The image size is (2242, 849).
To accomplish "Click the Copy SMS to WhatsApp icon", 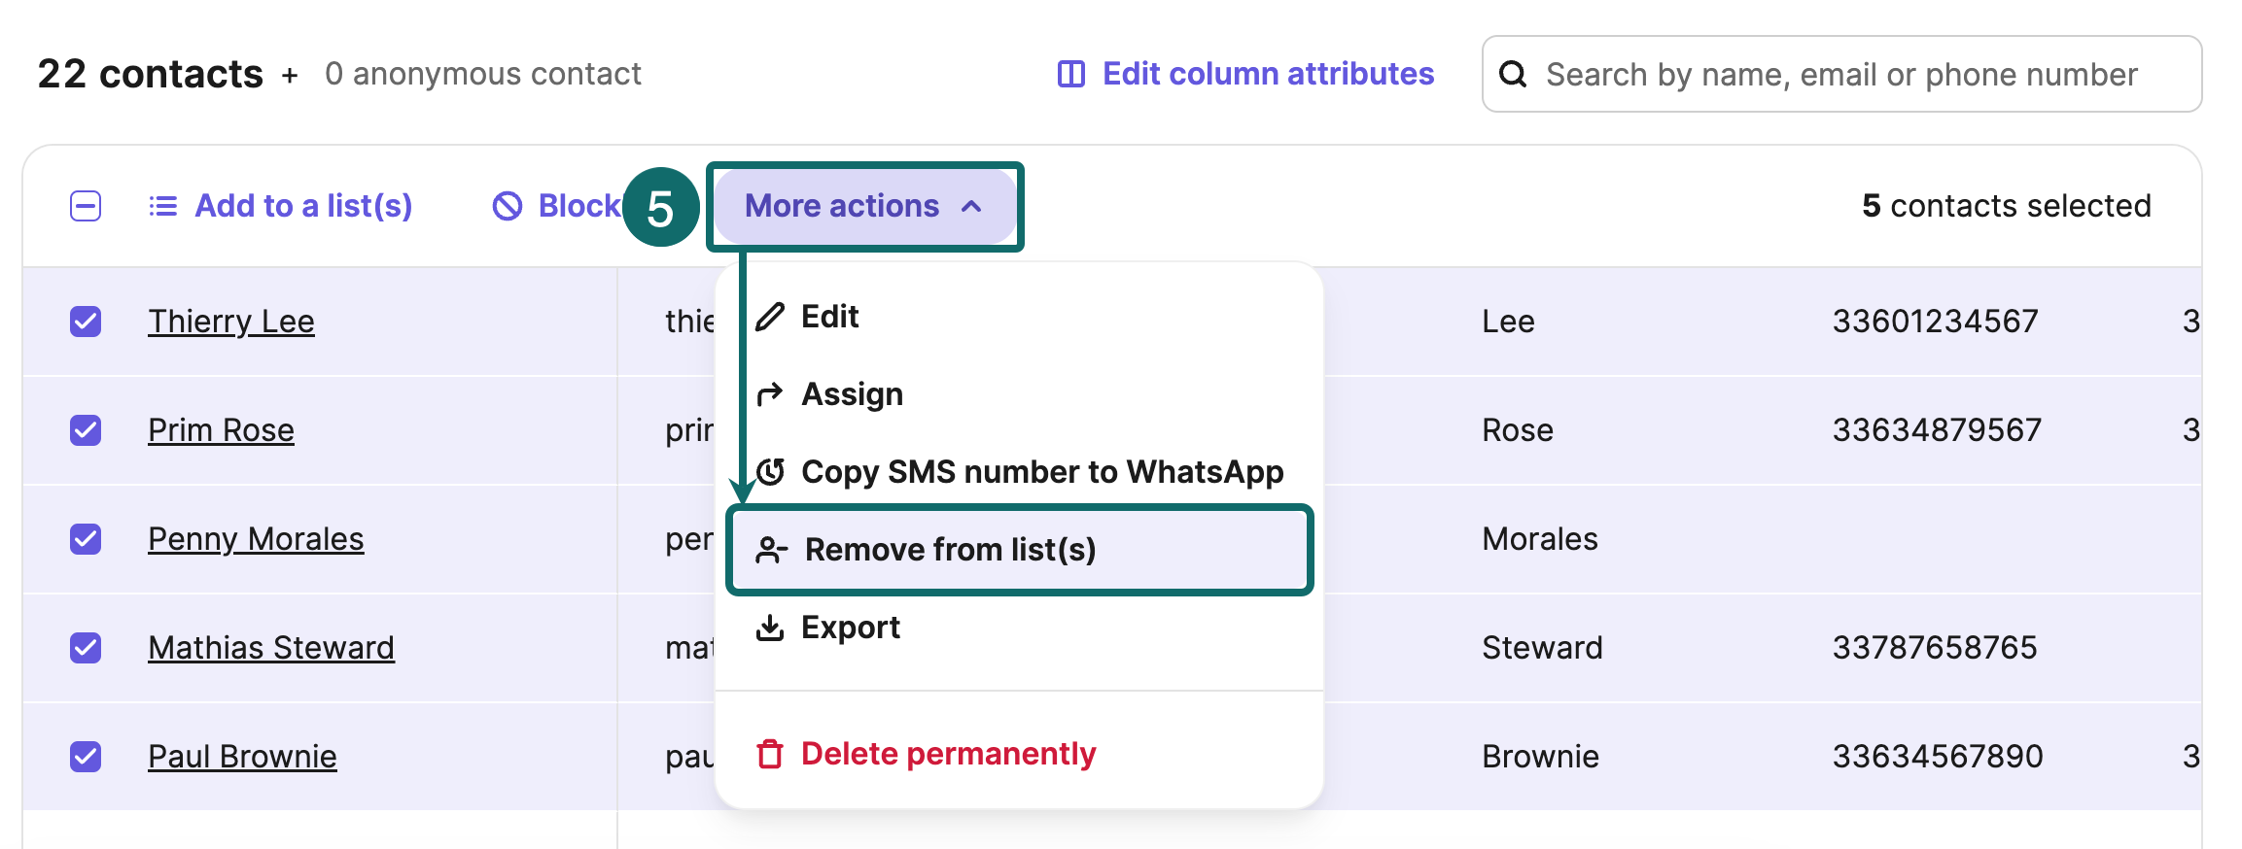I will click(x=770, y=472).
